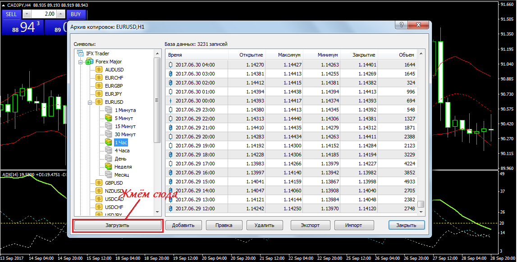
Task: Select the AUDUSD symbol icon
Action: [99, 69]
